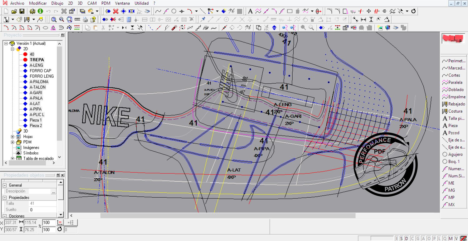Collapse the Propiedades section
The image size is (468, 241).
pyautogui.click(x=5, y=198)
